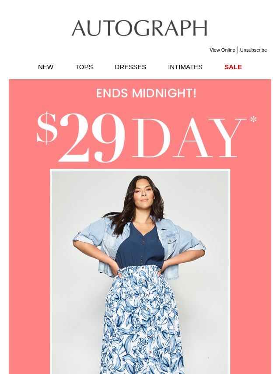Viewport: 280px width, 374px height.
Task: Click the divider between View Online and Unsubscribe
Action: [238, 50]
